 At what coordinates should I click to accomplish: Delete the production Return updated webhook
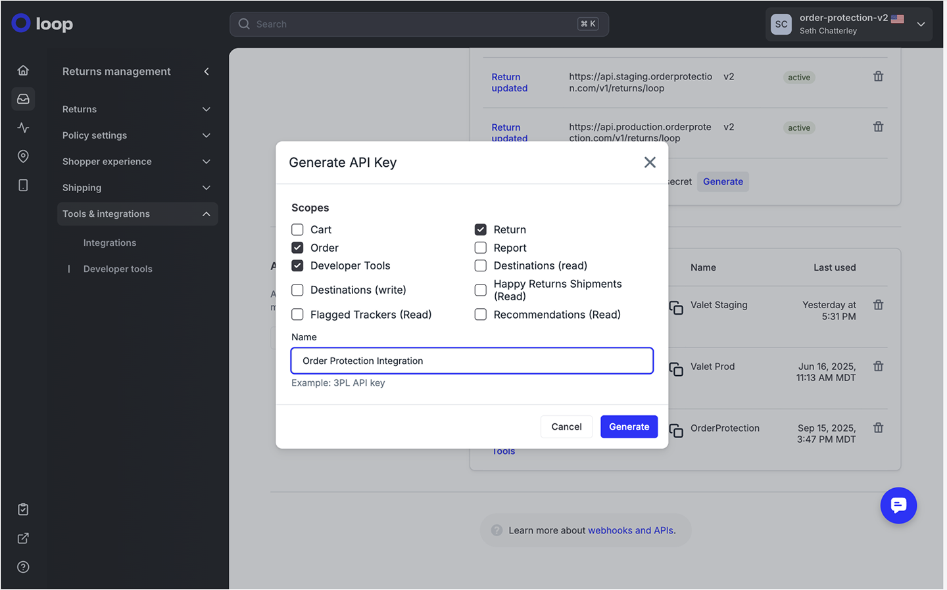(x=878, y=127)
